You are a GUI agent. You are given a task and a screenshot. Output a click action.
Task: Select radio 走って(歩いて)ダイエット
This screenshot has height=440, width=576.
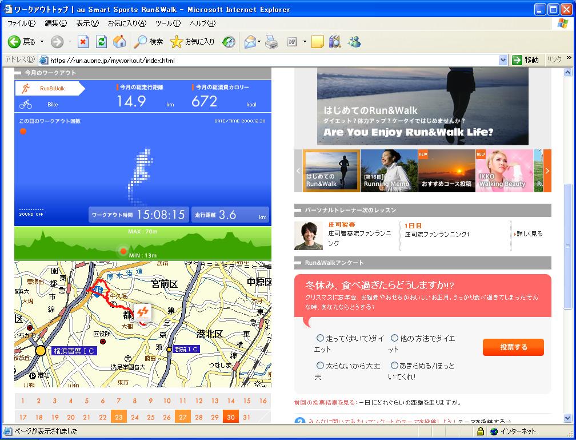coord(320,338)
